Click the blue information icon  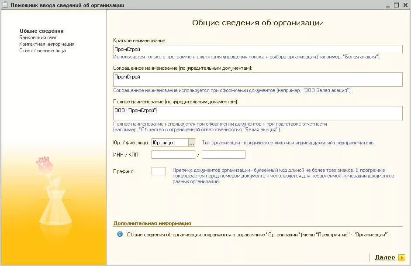click(120, 234)
